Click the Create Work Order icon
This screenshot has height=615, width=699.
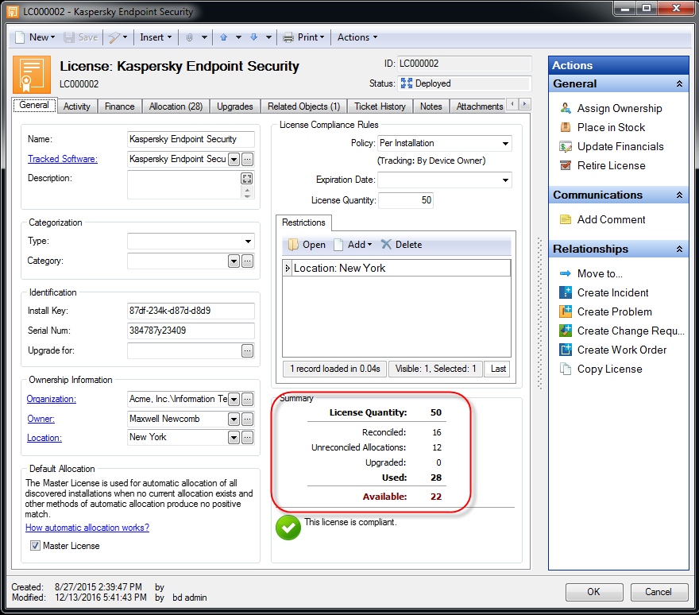(x=566, y=350)
